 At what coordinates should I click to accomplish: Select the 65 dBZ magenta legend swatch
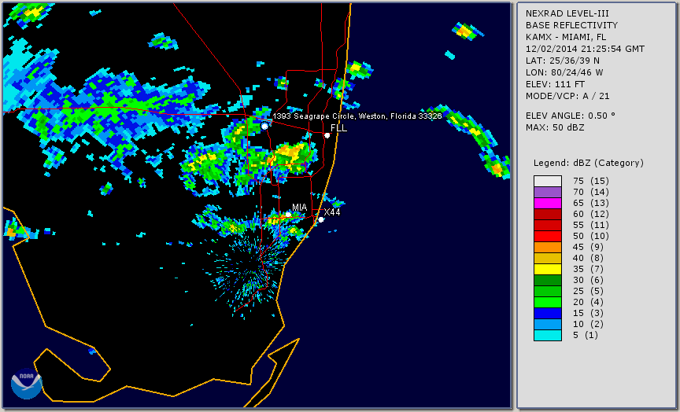[548, 203]
